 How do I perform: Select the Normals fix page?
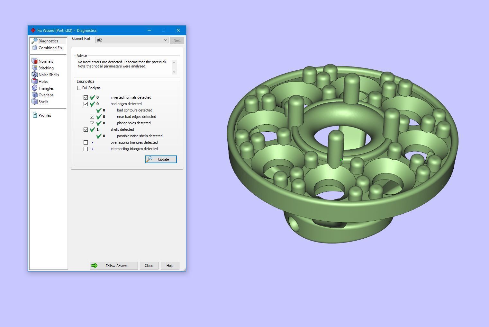(x=42, y=61)
